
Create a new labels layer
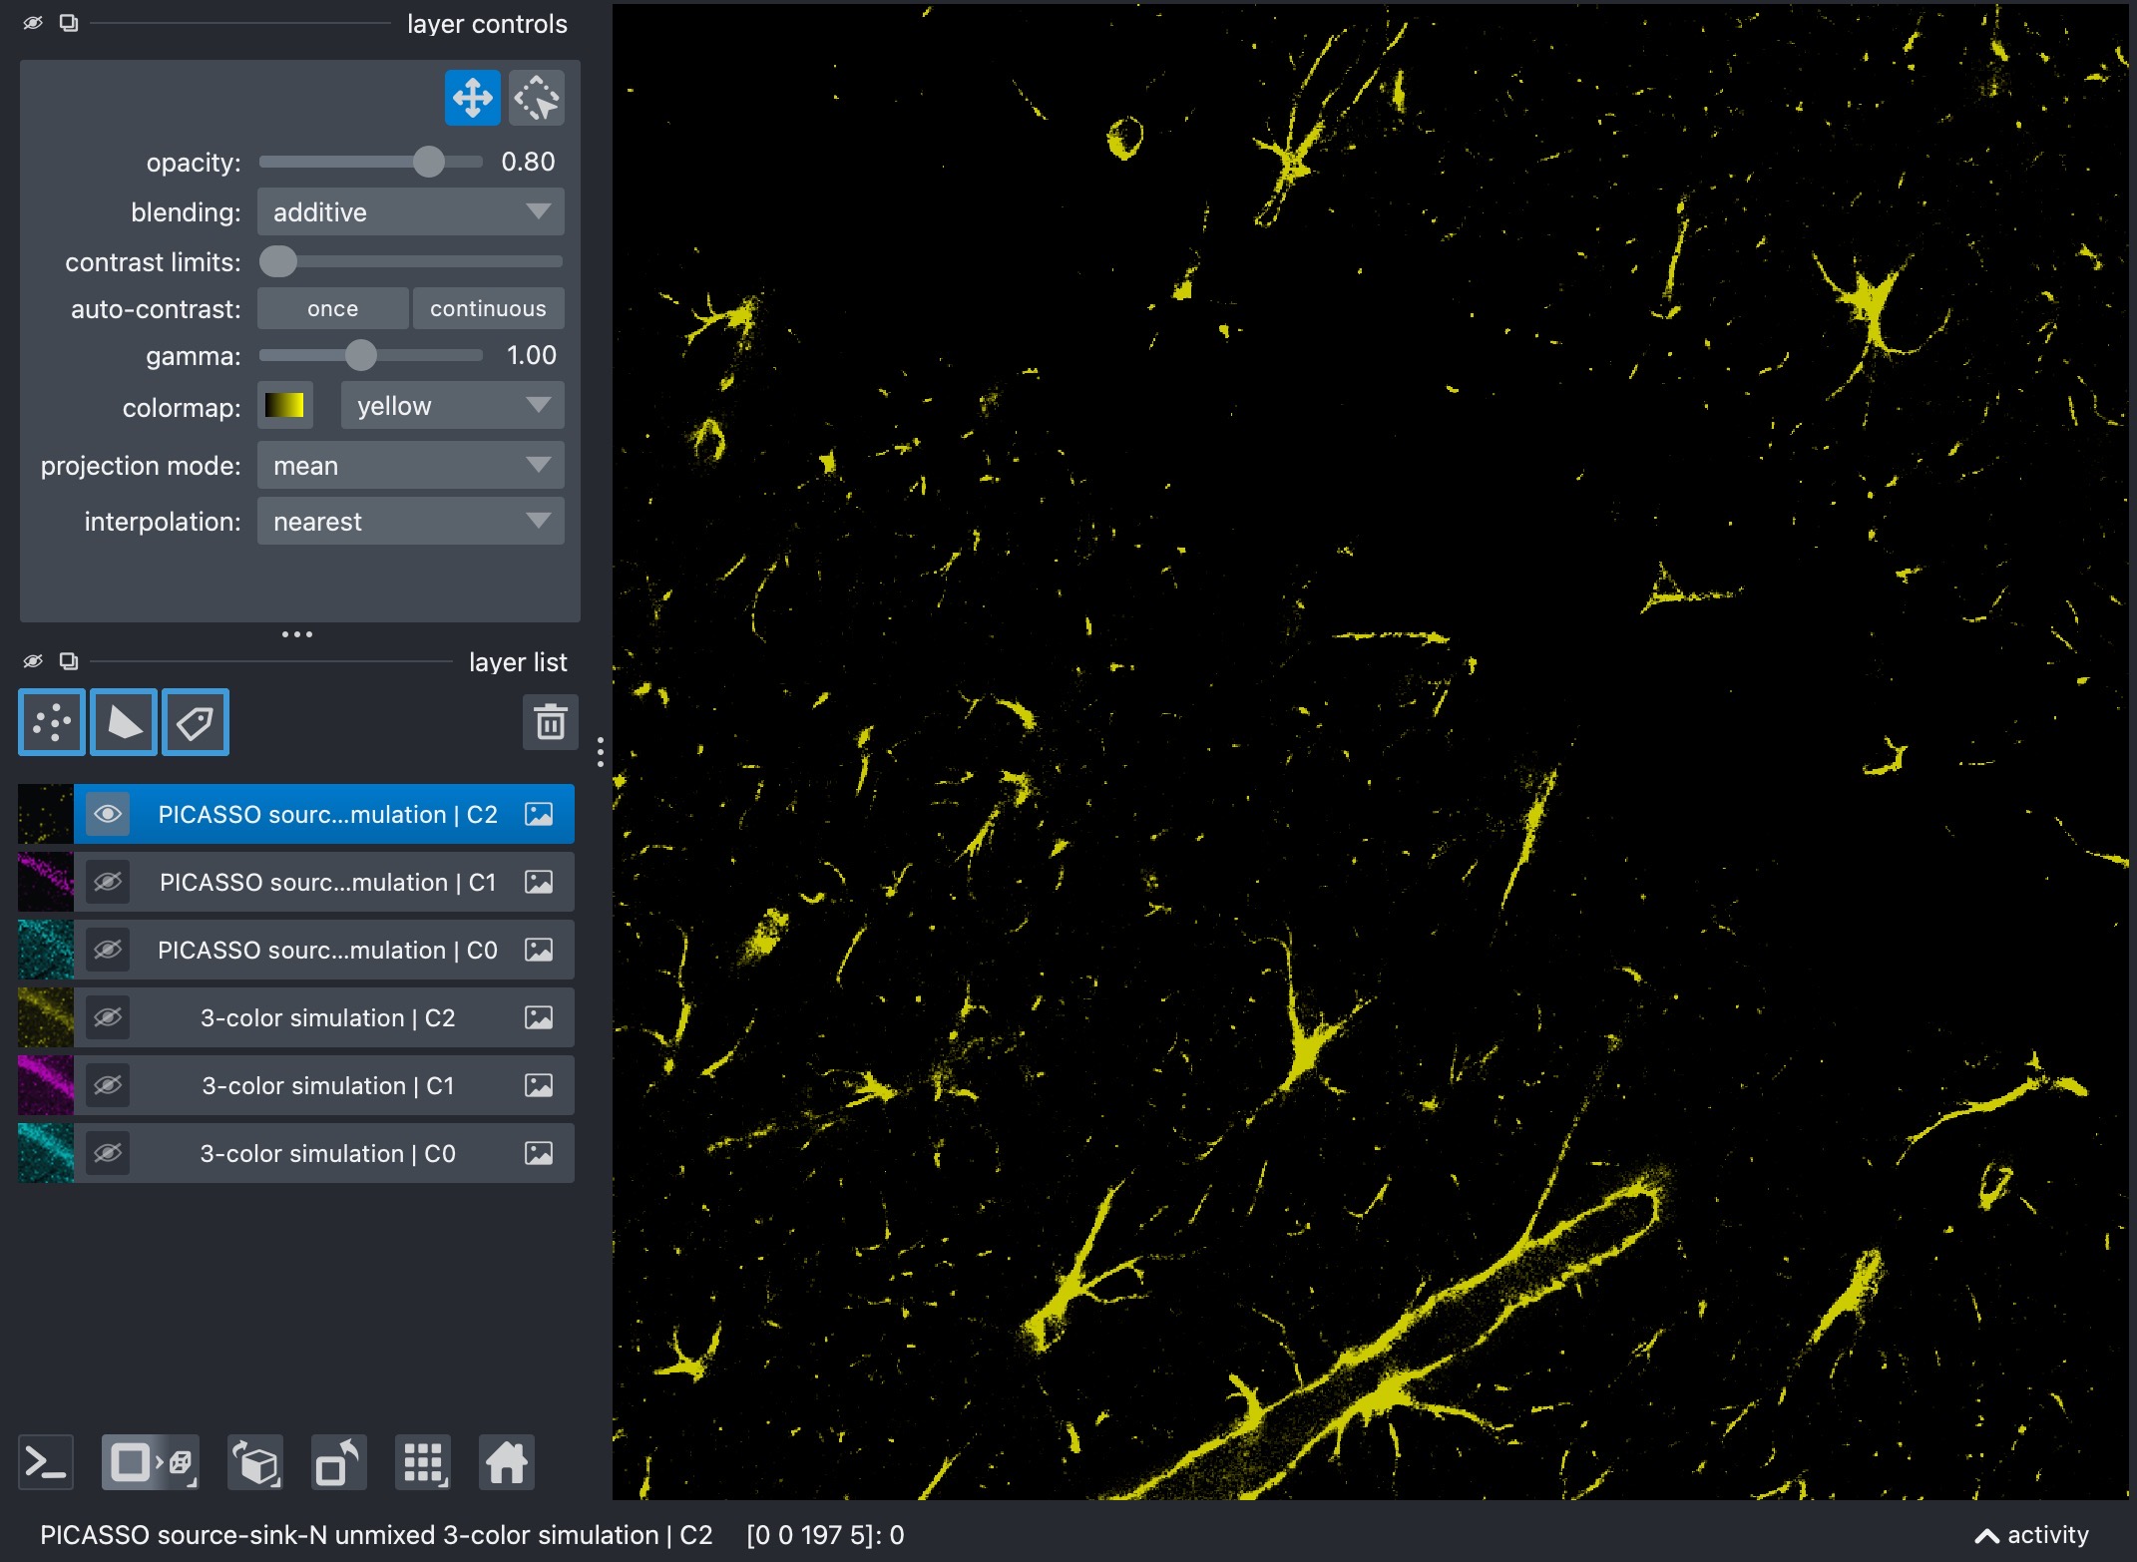(x=196, y=722)
